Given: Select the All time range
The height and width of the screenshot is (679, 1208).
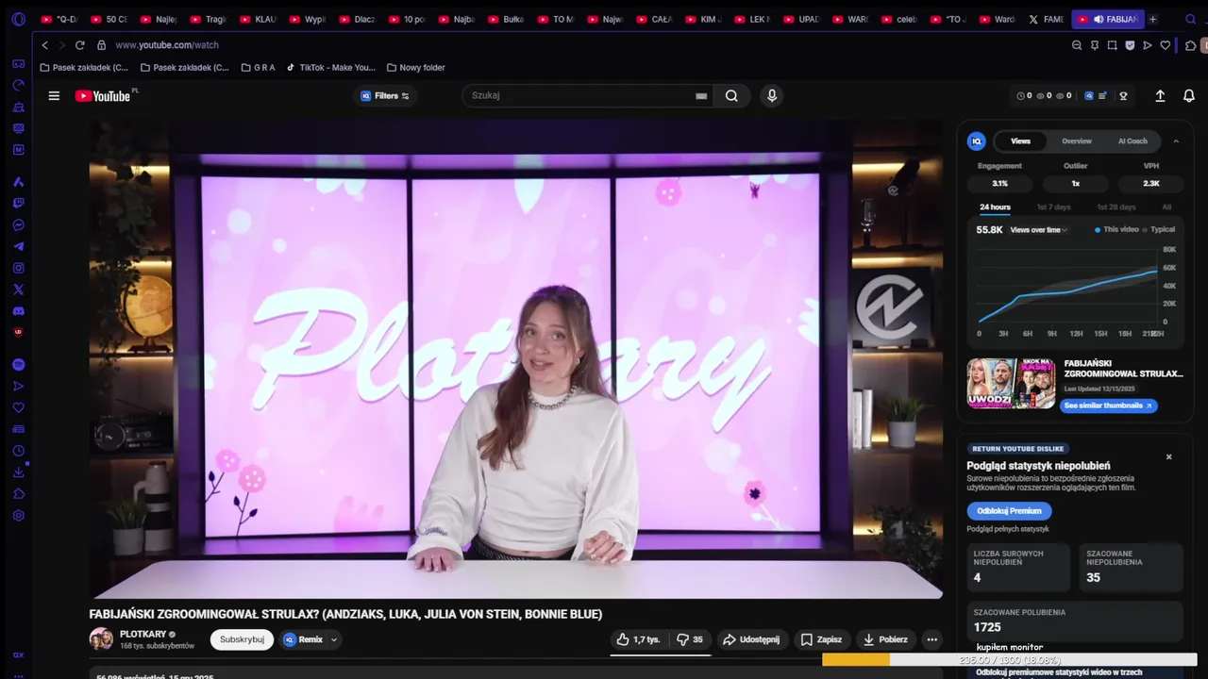Looking at the screenshot, I should click(x=1166, y=207).
